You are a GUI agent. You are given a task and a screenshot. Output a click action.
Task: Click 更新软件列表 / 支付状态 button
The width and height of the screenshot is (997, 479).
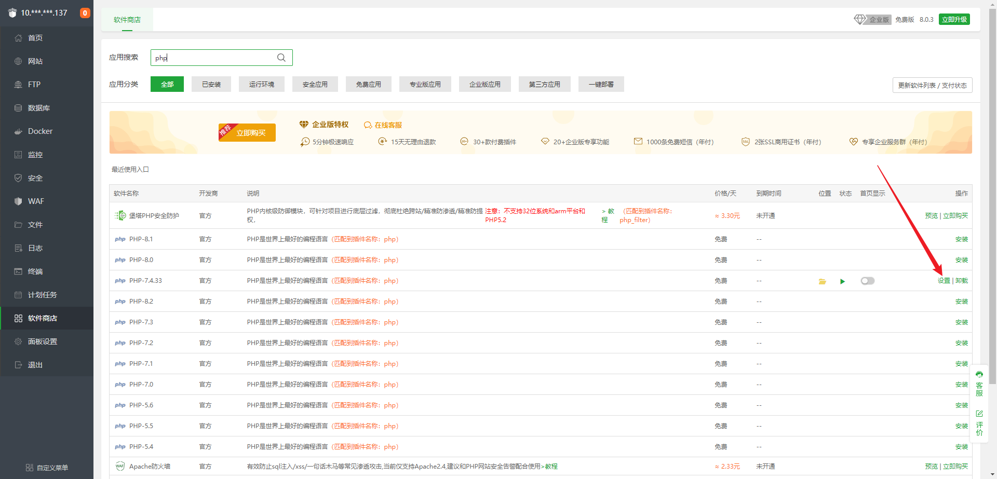pyautogui.click(x=933, y=85)
